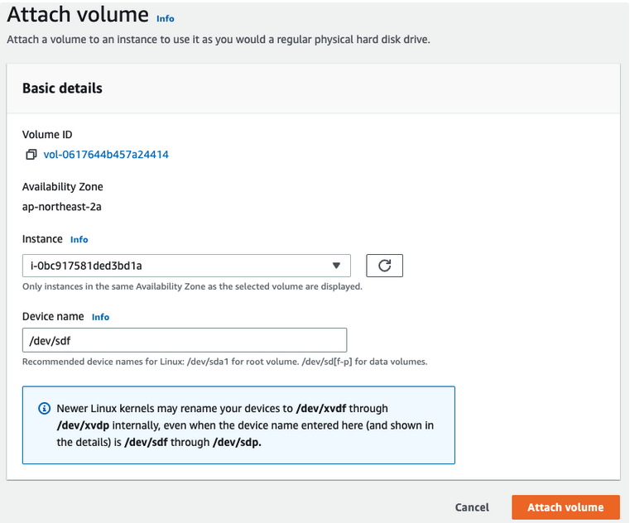The width and height of the screenshot is (630, 523).
Task: Select the i-0bc917581ded3bd1a instance field
Action: click(x=174, y=266)
